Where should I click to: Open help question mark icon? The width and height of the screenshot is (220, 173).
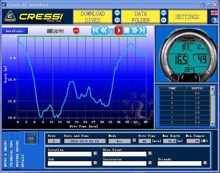coord(214,20)
